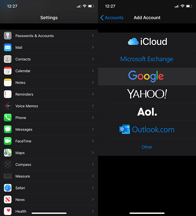Open the Calendar row chevron

point(93,71)
